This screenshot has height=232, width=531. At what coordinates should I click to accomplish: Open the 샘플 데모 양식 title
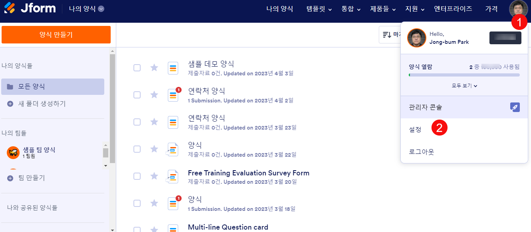211,64
